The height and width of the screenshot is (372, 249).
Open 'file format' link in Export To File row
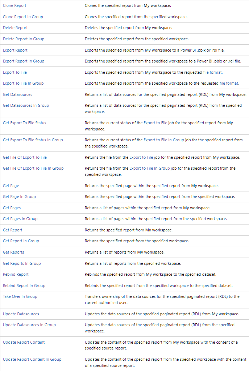212,72
